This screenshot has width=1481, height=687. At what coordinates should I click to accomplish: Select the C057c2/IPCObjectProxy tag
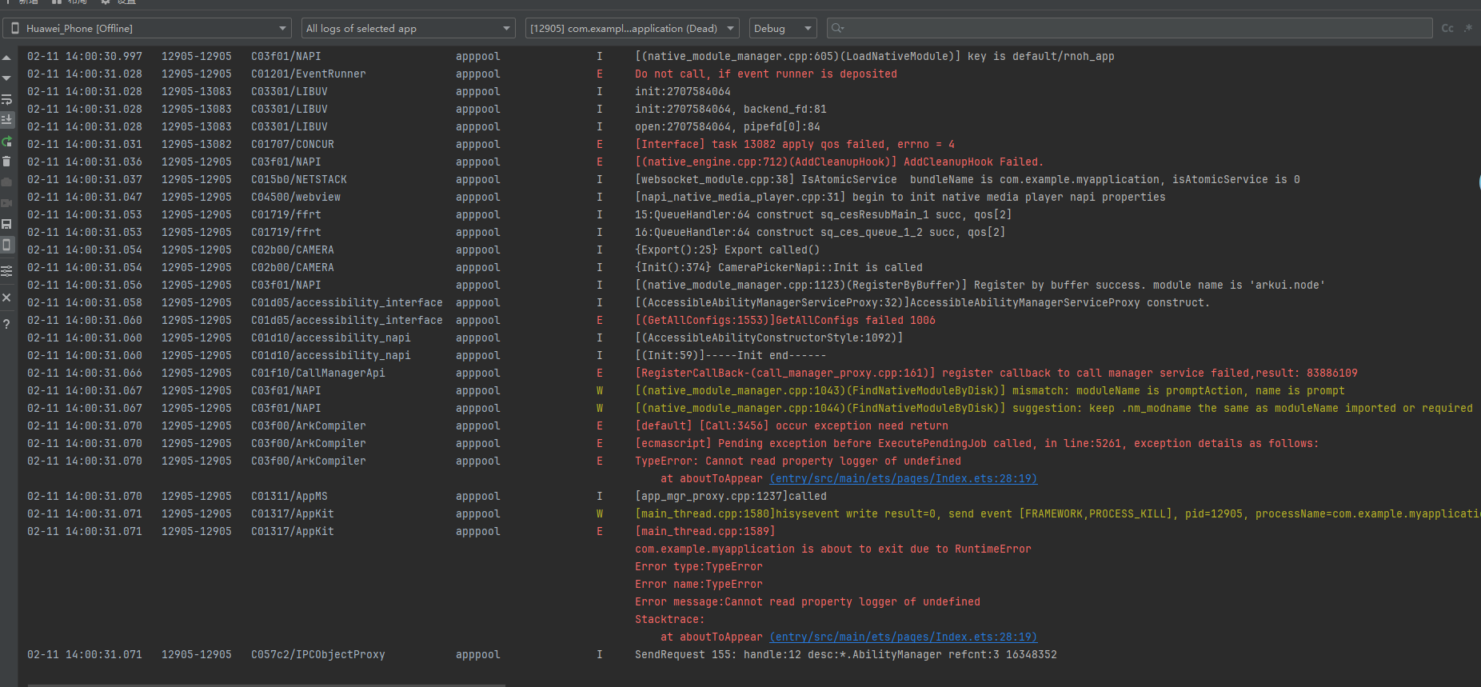pos(317,654)
